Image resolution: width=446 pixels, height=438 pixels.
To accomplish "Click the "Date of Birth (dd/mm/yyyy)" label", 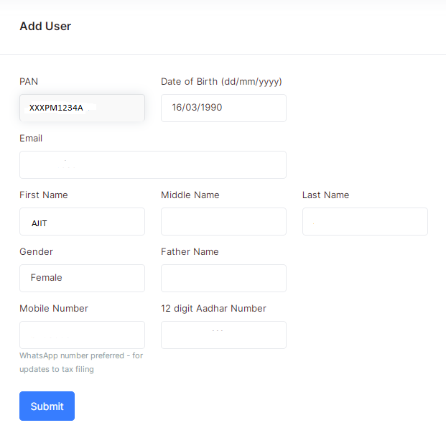I will [221, 82].
